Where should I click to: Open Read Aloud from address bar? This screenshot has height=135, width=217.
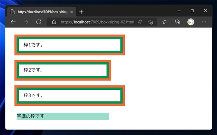point(140,22)
